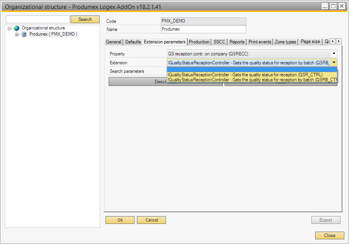This screenshot has width=349, height=244.
Task: Go to the Print events tab
Action: pos(260,42)
